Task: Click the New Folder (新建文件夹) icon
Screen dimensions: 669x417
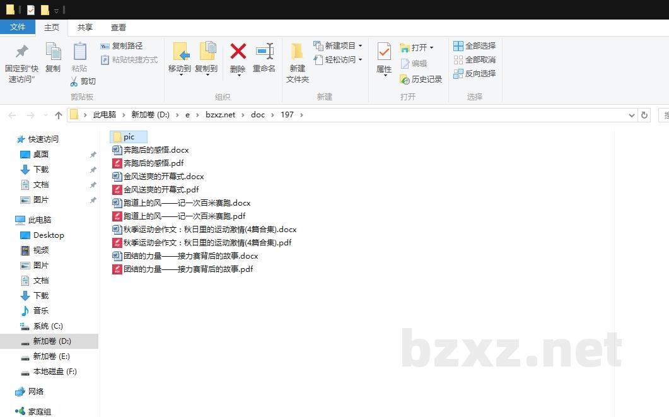Action: pyautogui.click(x=297, y=52)
